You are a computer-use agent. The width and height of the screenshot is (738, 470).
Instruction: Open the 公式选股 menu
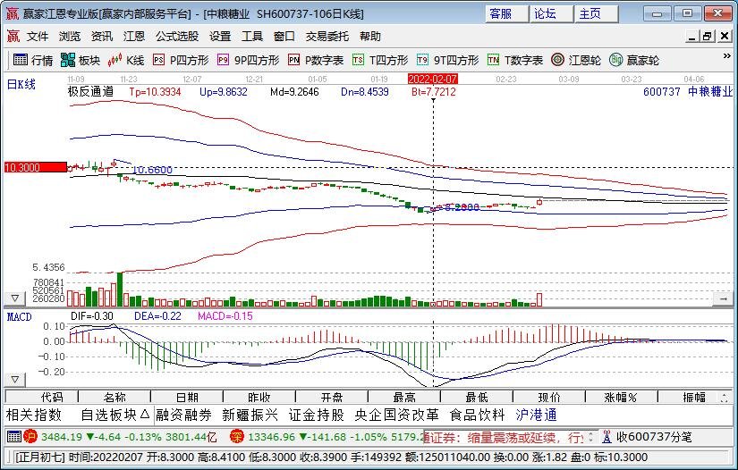pos(177,37)
